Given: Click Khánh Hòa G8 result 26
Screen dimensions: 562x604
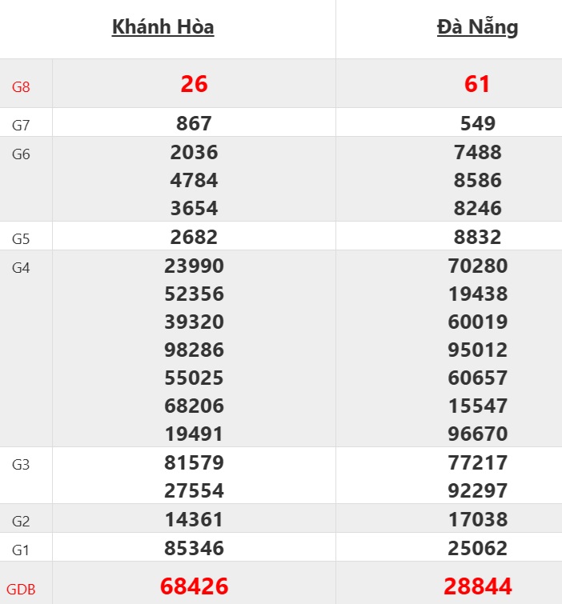Looking at the screenshot, I should pos(194,84).
